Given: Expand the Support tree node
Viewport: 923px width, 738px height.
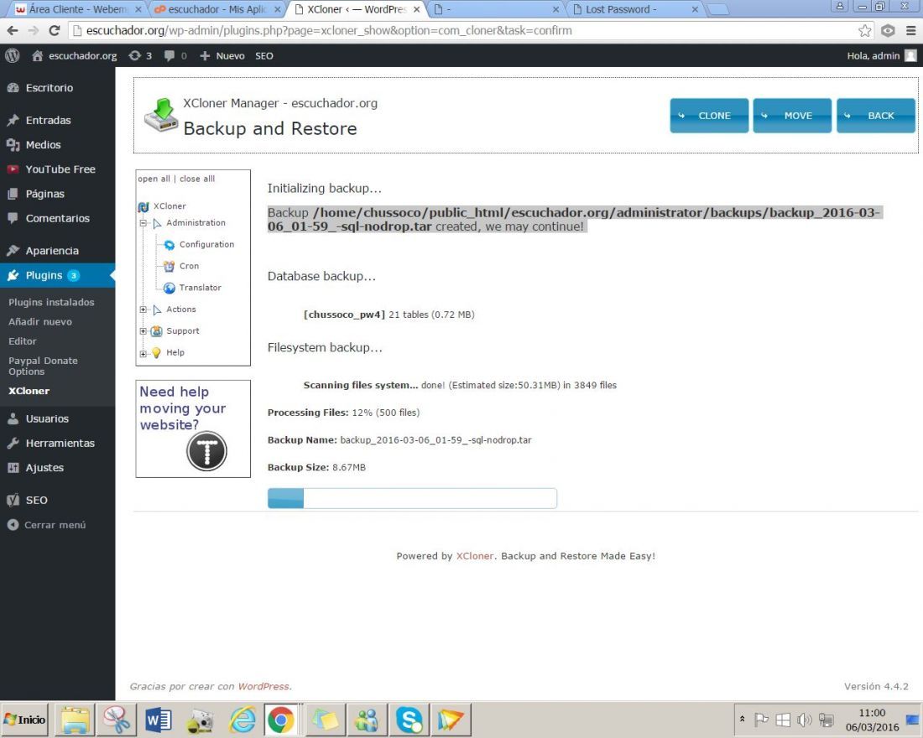Looking at the screenshot, I should pos(143,331).
